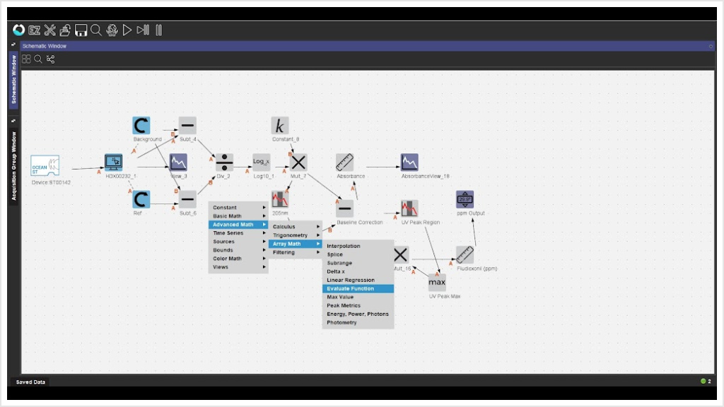Viewport: 724px width, 407px height.
Task: Select the HDX00232_1 acquisition node
Action: (x=114, y=163)
